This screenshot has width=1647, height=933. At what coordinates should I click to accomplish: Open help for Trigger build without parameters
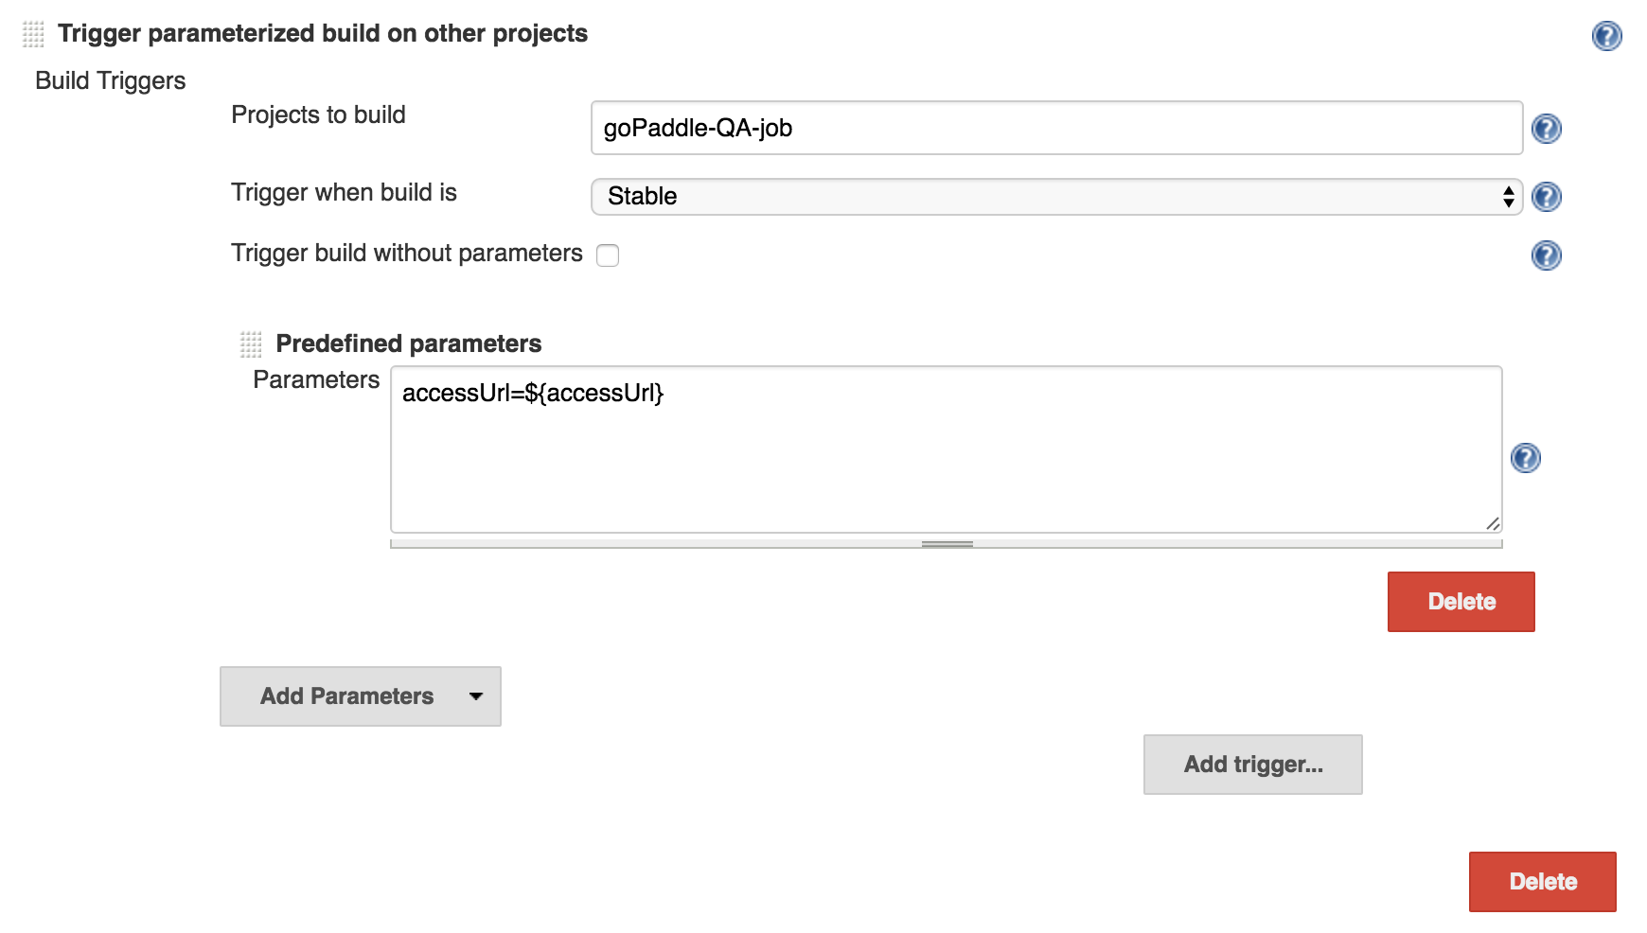point(1546,255)
